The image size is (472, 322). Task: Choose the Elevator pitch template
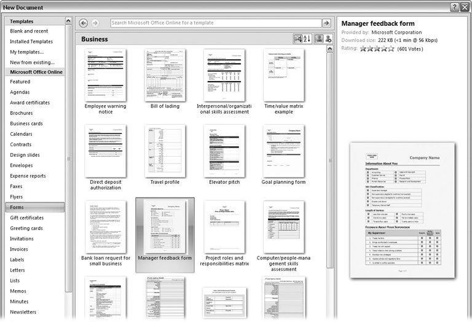tap(224, 155)
